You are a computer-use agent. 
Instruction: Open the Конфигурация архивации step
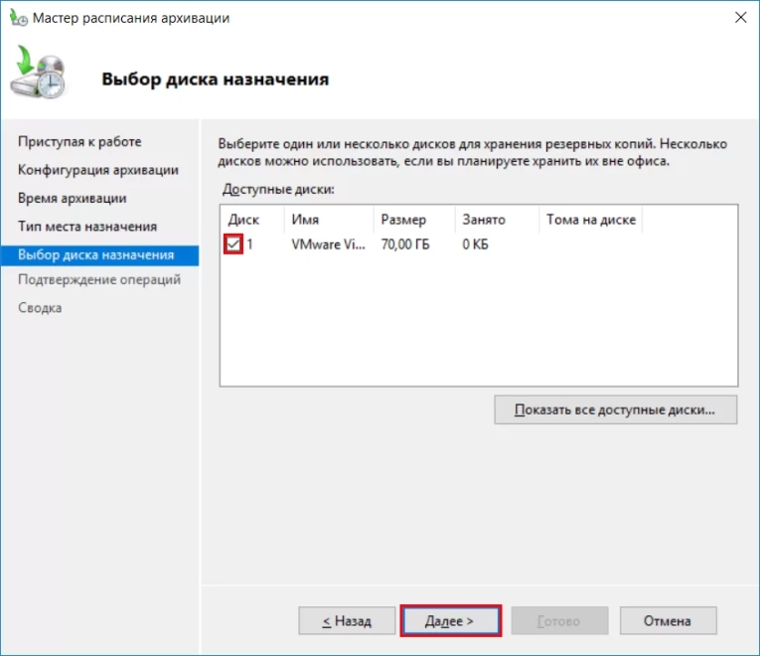coord(98,170)
